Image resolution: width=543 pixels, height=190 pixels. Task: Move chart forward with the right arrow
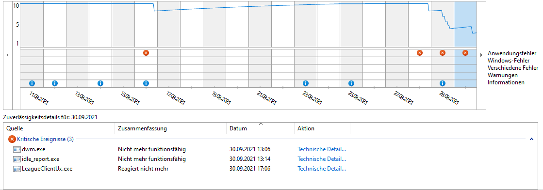point(481,55)
